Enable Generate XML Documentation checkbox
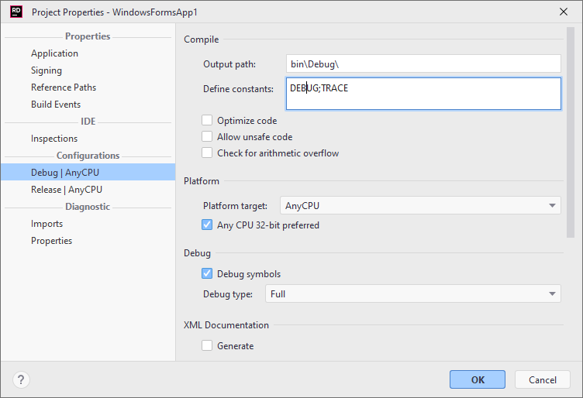The width and height of the screenshot is (583, 398). [x=207, y=346]
